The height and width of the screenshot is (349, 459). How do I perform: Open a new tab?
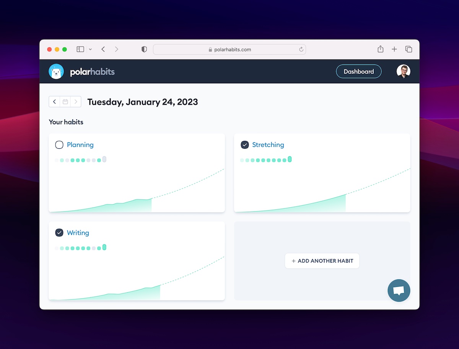tap(394, 49)
